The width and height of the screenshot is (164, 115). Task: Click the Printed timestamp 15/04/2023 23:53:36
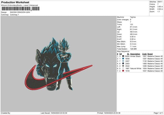pos(112,113)
